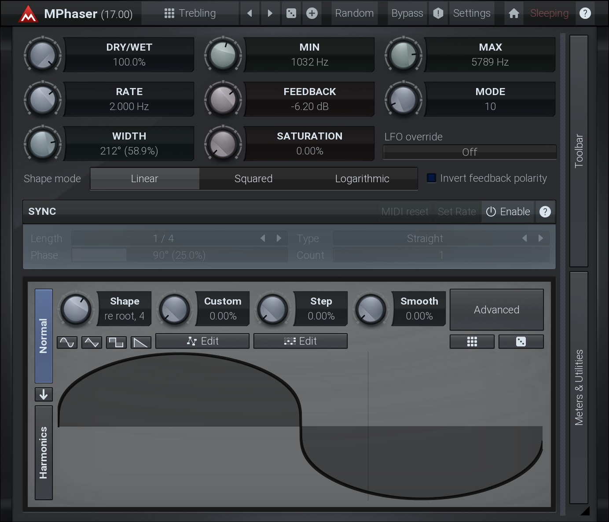Expand the Meters & Utilities panel
This screenshot has width=609, height=522.
(x=579, y=387)
